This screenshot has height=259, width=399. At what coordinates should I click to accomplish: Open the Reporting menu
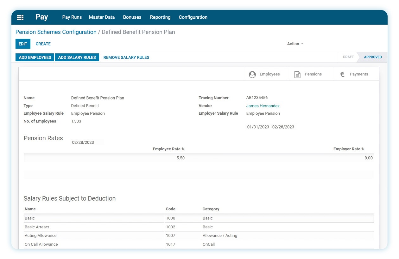click(160, 17)
